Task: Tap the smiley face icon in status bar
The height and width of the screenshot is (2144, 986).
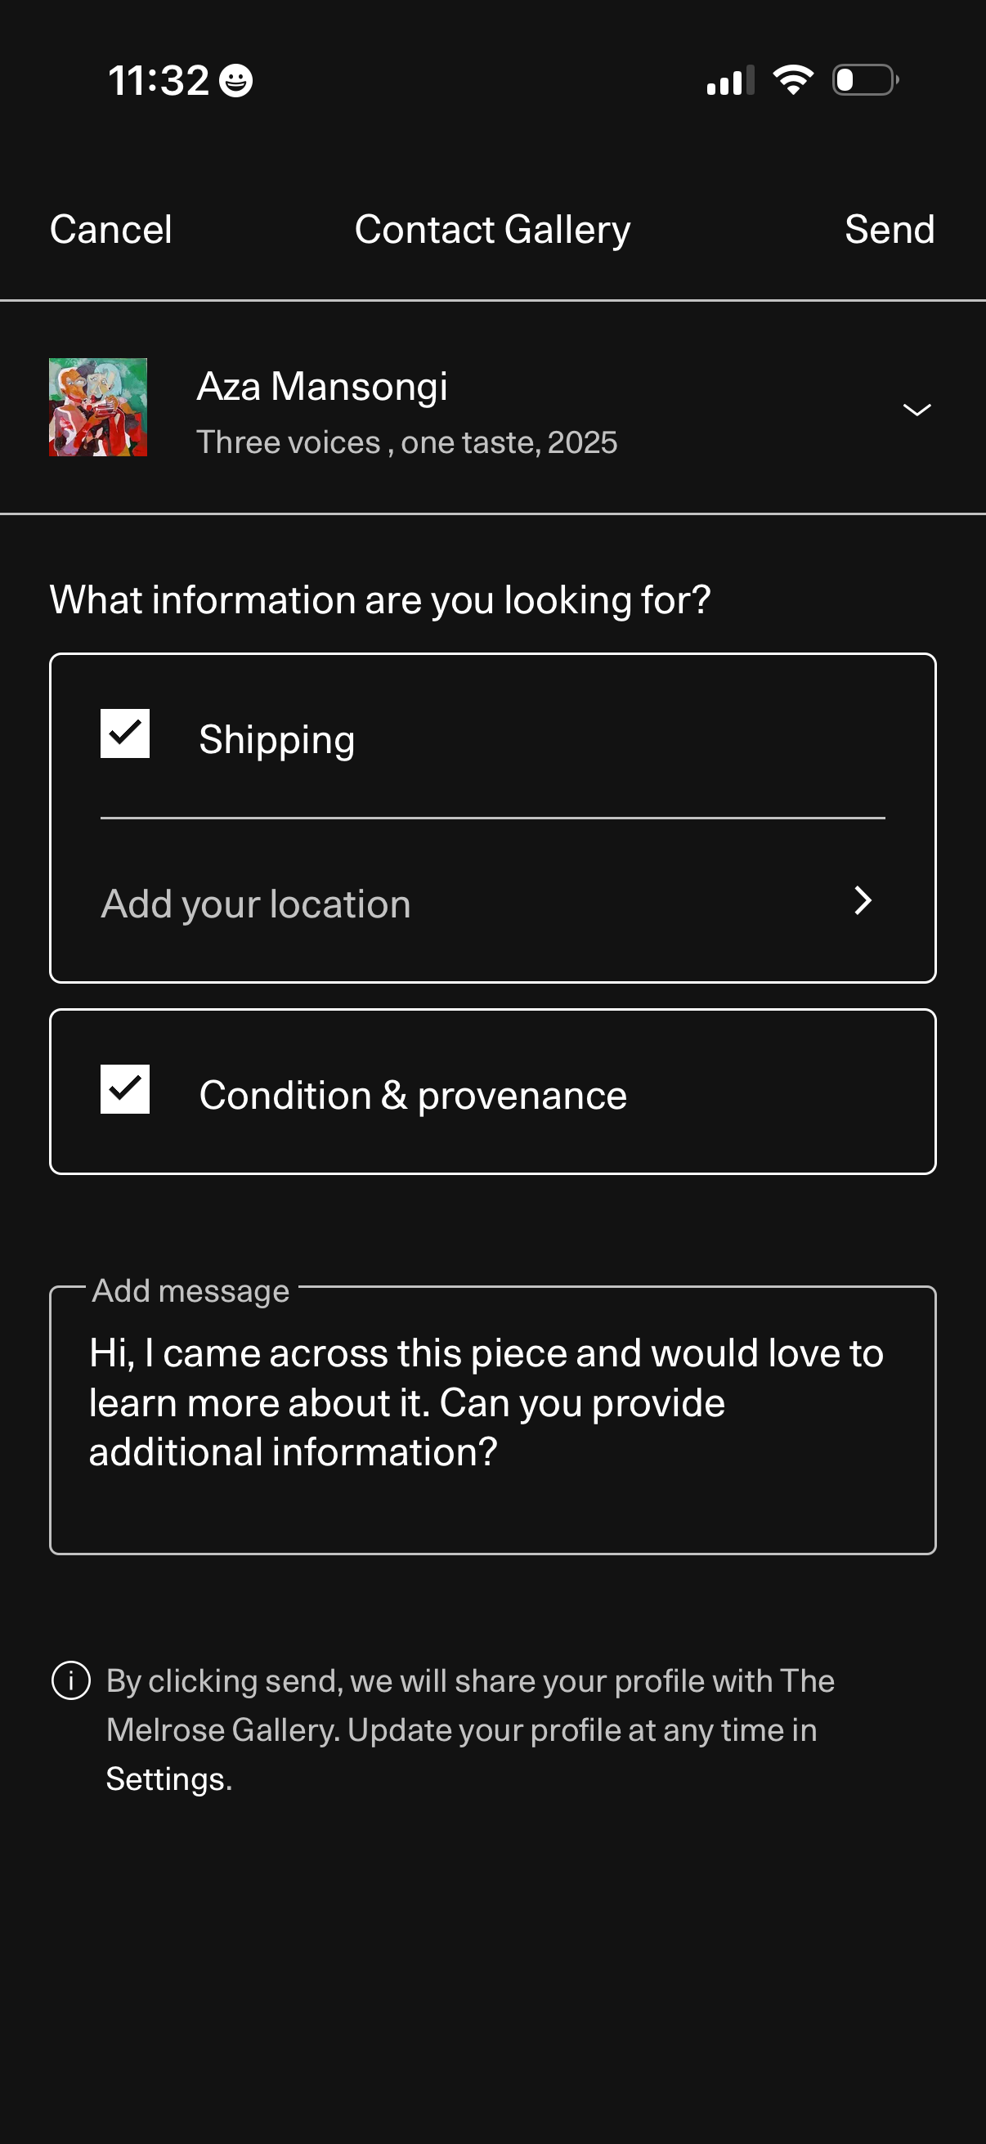Action: (x=235, y=81)
